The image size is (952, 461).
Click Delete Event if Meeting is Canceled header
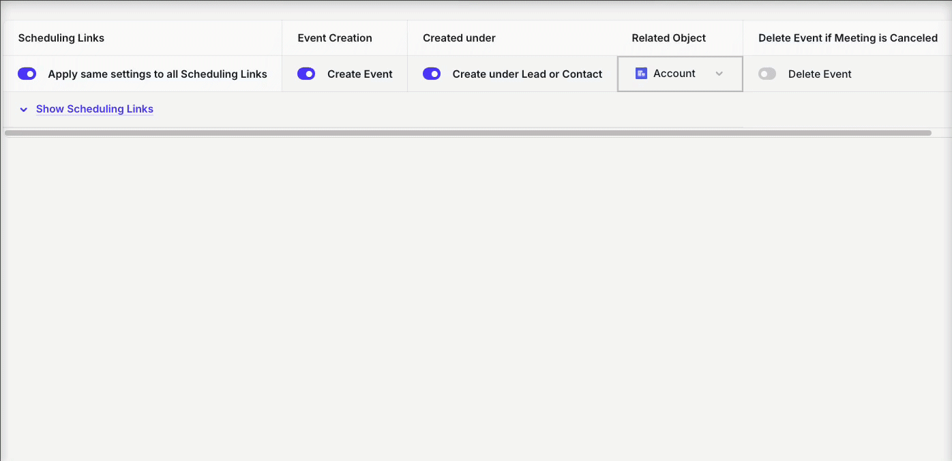[848, 38]
